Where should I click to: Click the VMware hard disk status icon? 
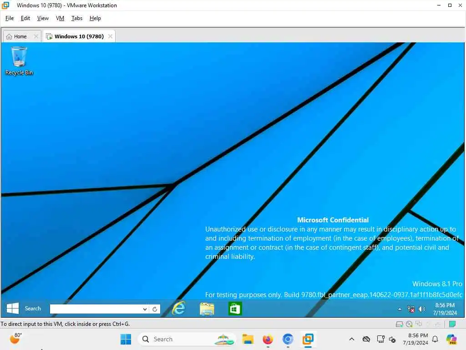[400, 324]
